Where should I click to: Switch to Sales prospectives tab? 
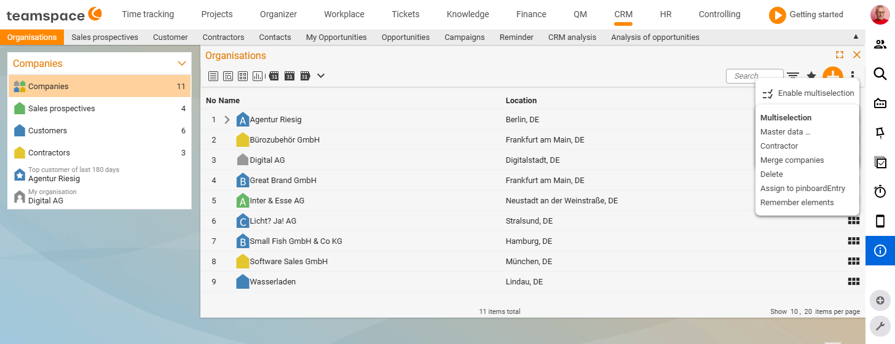104,37
